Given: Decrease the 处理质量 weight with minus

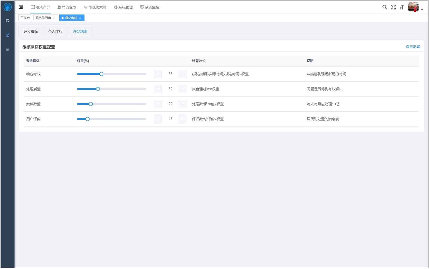Looking at the screenshot, I should tap(158, 89).
